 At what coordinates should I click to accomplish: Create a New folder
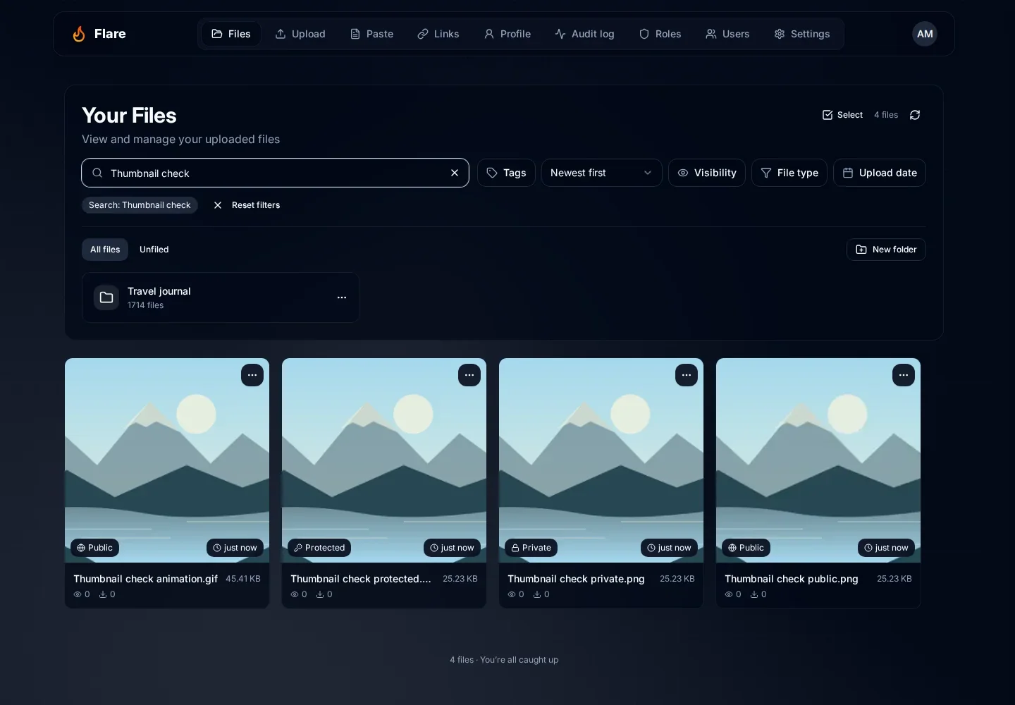click(886, 250)
